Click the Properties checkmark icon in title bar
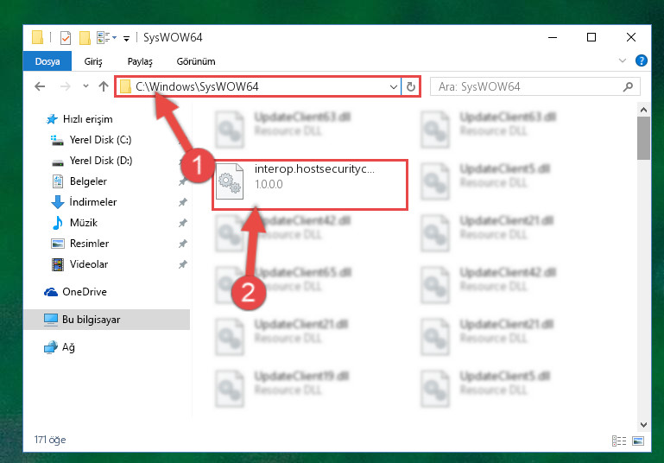The height and width of the screenshot is (463, 664). pos(66,38)
